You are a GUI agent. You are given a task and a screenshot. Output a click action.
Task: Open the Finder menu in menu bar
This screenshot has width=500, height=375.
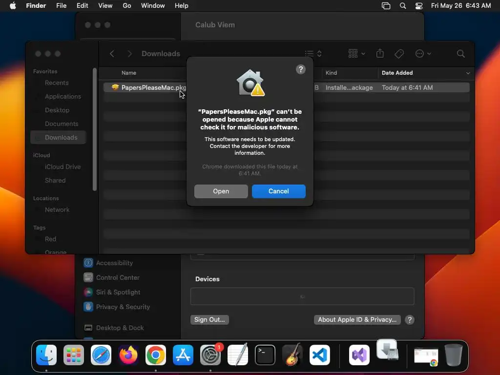pyautogui.click(x=36, y=6)
